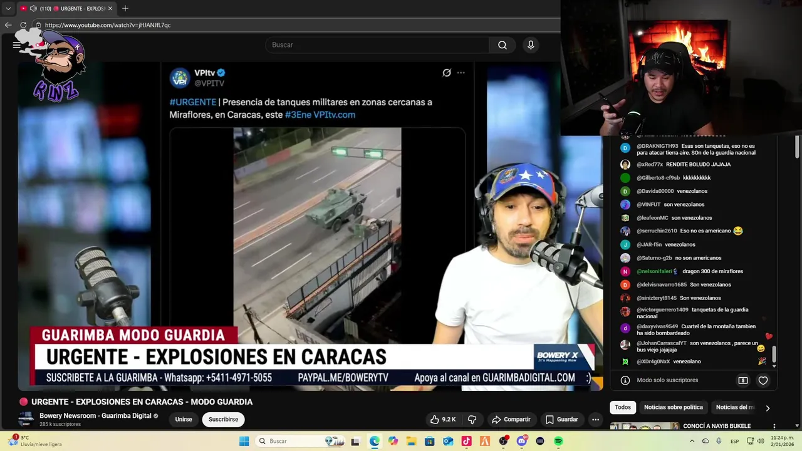This screenshot has height=451, width=802.
Task: Dislike the video with thumbs down
Action: coord(472,420)
